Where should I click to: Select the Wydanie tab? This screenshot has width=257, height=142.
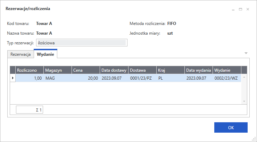click(45, 54)
